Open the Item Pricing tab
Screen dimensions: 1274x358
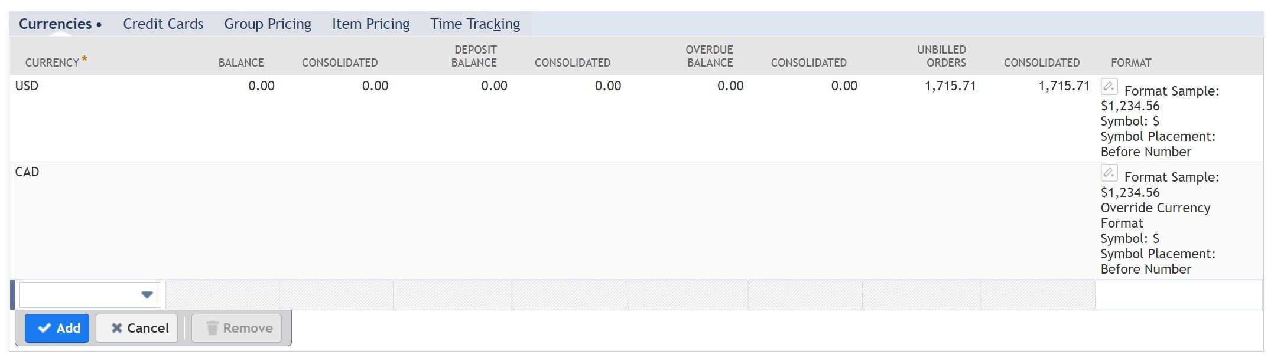370,24
